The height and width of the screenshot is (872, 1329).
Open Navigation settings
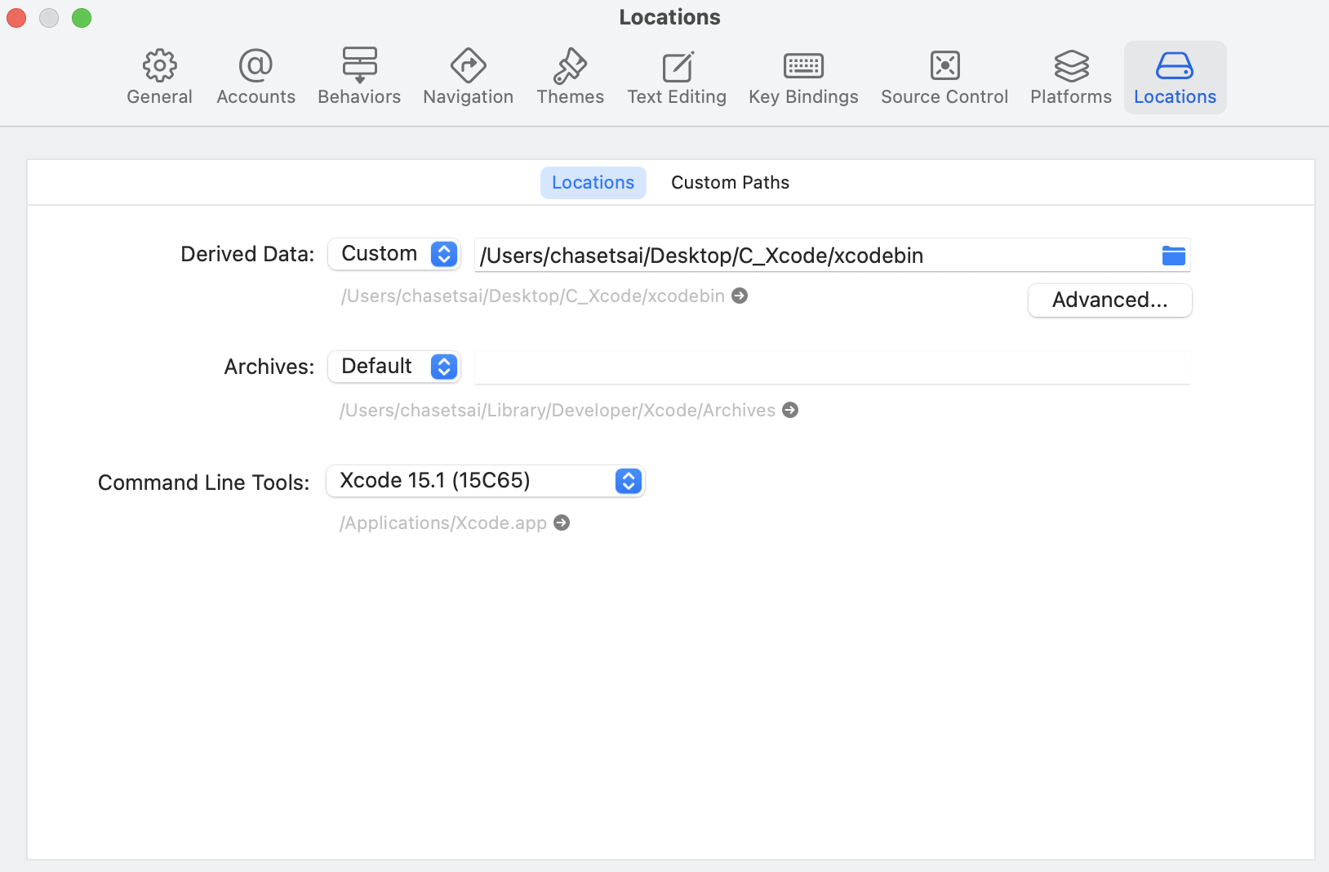tap(468, 78)
